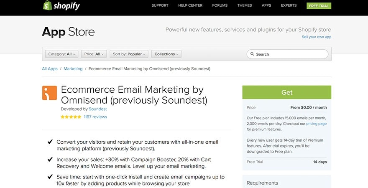
Task: Expand the Collections dropdown
Action: pyautogui.click(x=166, y=54)
